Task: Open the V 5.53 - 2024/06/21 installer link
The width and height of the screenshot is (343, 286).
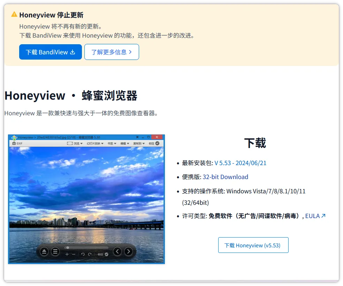Action: [x=241, y=163]
